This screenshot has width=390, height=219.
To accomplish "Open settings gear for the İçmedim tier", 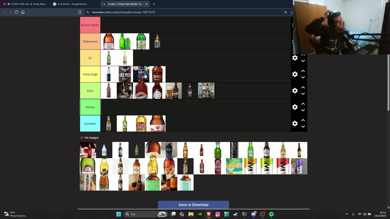I will [295, 123].
